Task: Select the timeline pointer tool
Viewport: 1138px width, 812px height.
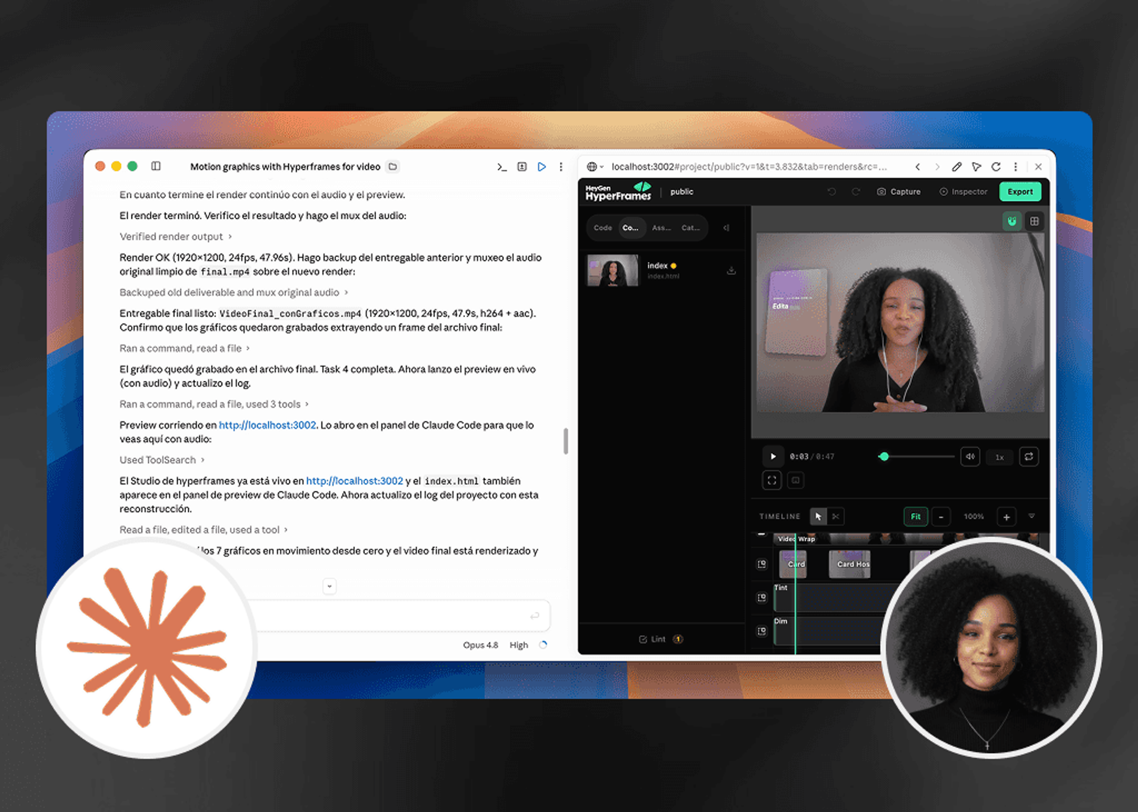Action: click(818, 517)
